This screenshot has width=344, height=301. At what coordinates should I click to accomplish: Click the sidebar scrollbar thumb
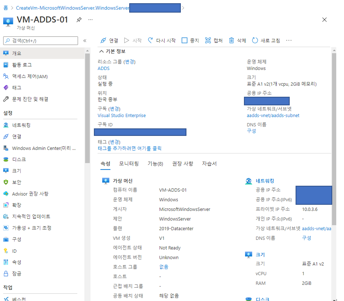click(87, 108)
